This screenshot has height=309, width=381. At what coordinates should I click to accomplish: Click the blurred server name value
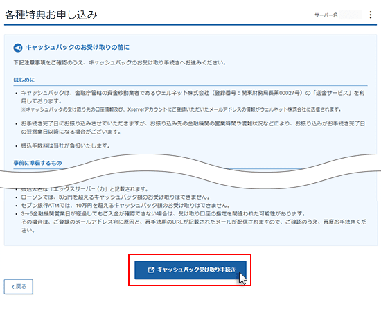coord(351,15)
